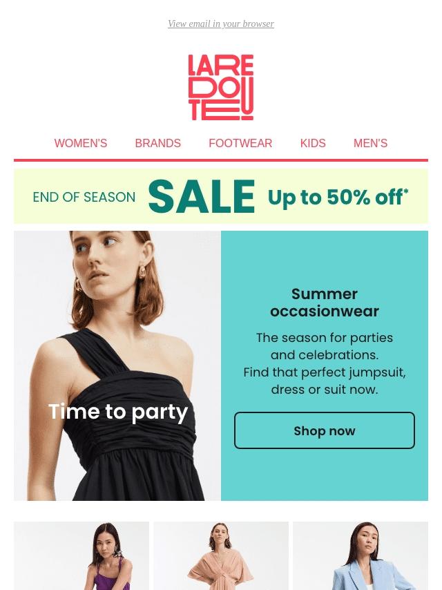
Task: Click the teal Summer occasionwear panel
Action: click(325, 365)
